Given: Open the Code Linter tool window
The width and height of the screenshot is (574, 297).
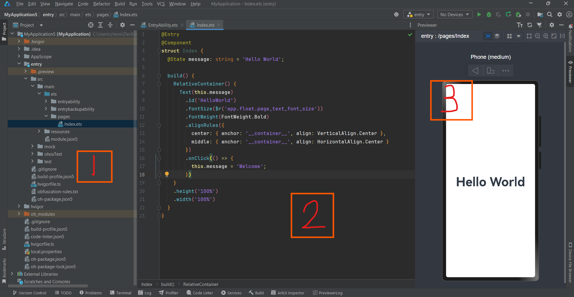Looking at the screenshot, I should pos(200,293).
